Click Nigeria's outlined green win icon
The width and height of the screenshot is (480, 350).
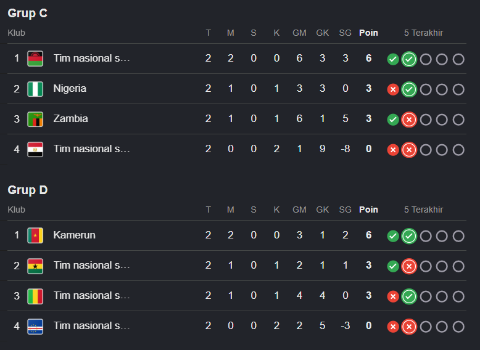409,89
